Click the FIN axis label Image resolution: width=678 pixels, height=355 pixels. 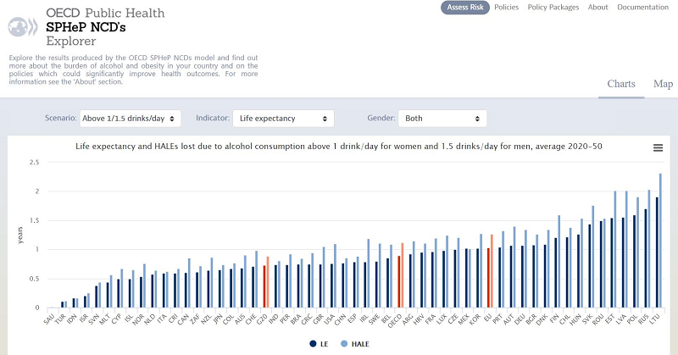[554, 319]
